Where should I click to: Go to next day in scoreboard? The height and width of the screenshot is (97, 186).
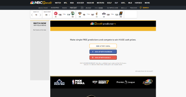click(40, 15)
